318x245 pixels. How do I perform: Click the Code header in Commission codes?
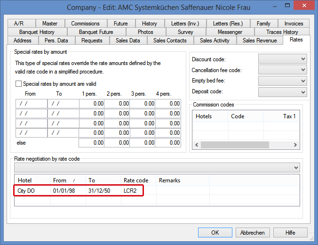click(x=246, y=116)
